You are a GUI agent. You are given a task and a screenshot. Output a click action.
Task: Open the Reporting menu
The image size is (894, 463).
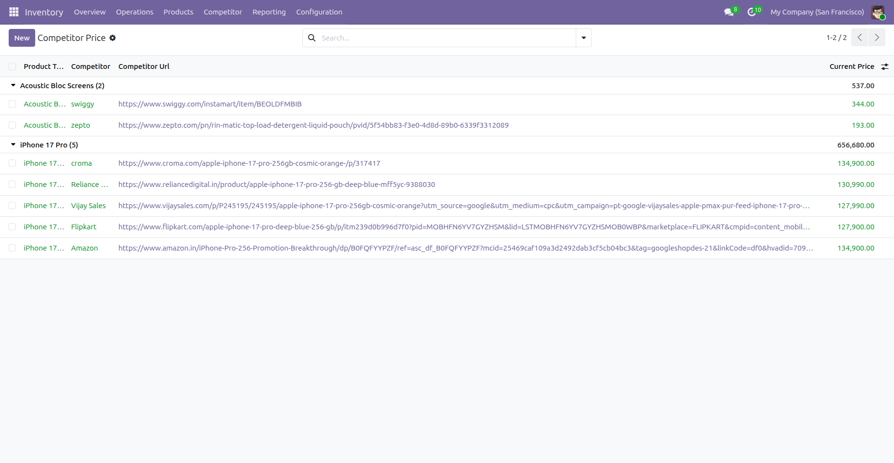[x=269, y=12]
